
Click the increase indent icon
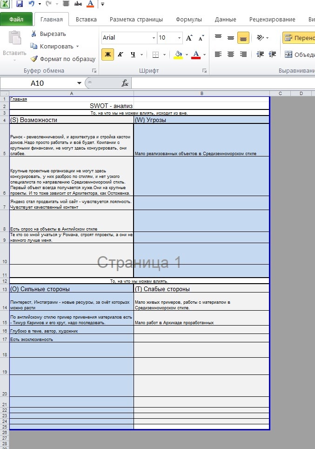coord(272,54)
